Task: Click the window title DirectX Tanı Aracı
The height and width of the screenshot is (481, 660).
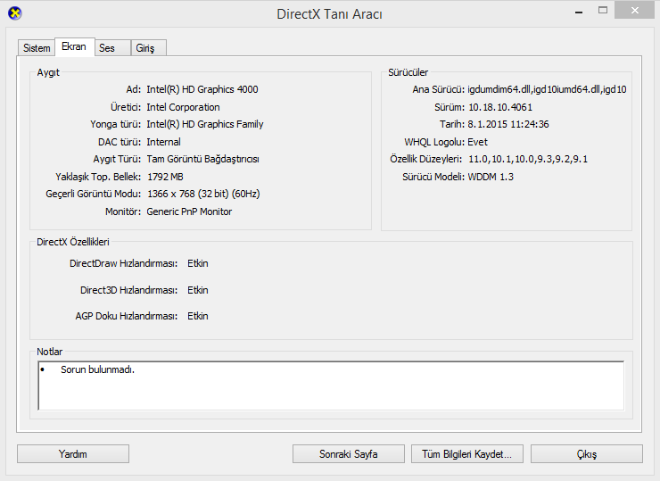Action: (330, 14)
